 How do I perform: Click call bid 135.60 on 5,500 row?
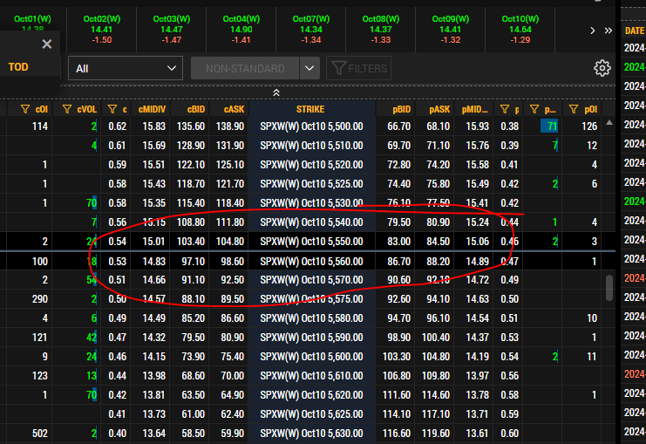pyautogui.click(x=191, y=126)
